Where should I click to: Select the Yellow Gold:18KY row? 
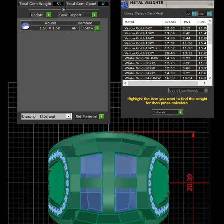pyautogui.click(x=165, y=43)
